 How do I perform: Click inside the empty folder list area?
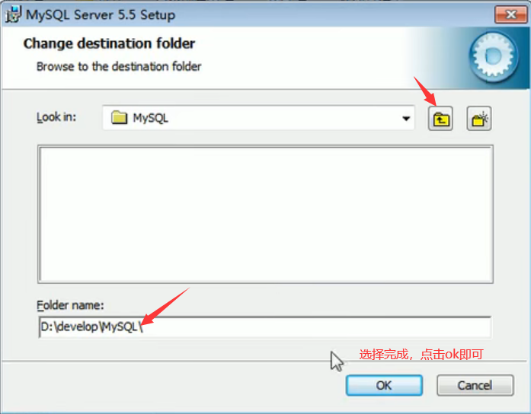click(x=265, y=214)
